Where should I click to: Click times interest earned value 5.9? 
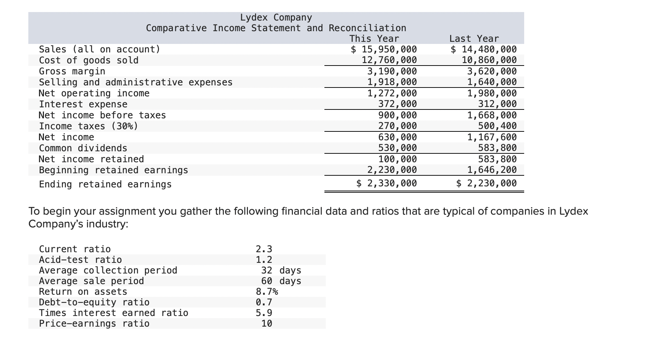(x=264, y=313)
